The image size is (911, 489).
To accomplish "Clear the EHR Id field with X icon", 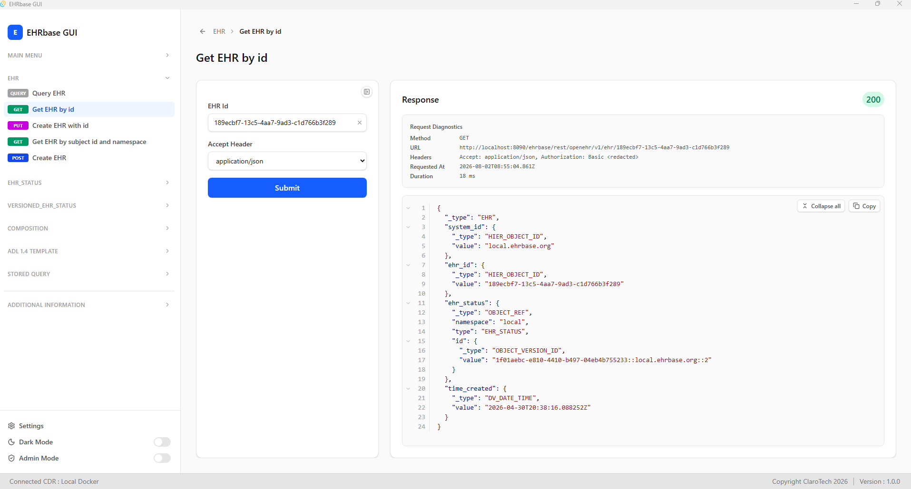I will pyautogui.click(x=360, y=123).
